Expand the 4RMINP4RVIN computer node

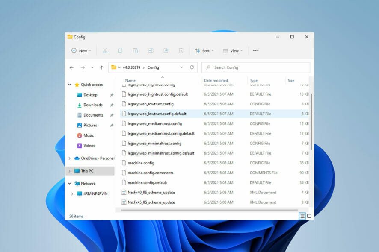tap(72, 193)
